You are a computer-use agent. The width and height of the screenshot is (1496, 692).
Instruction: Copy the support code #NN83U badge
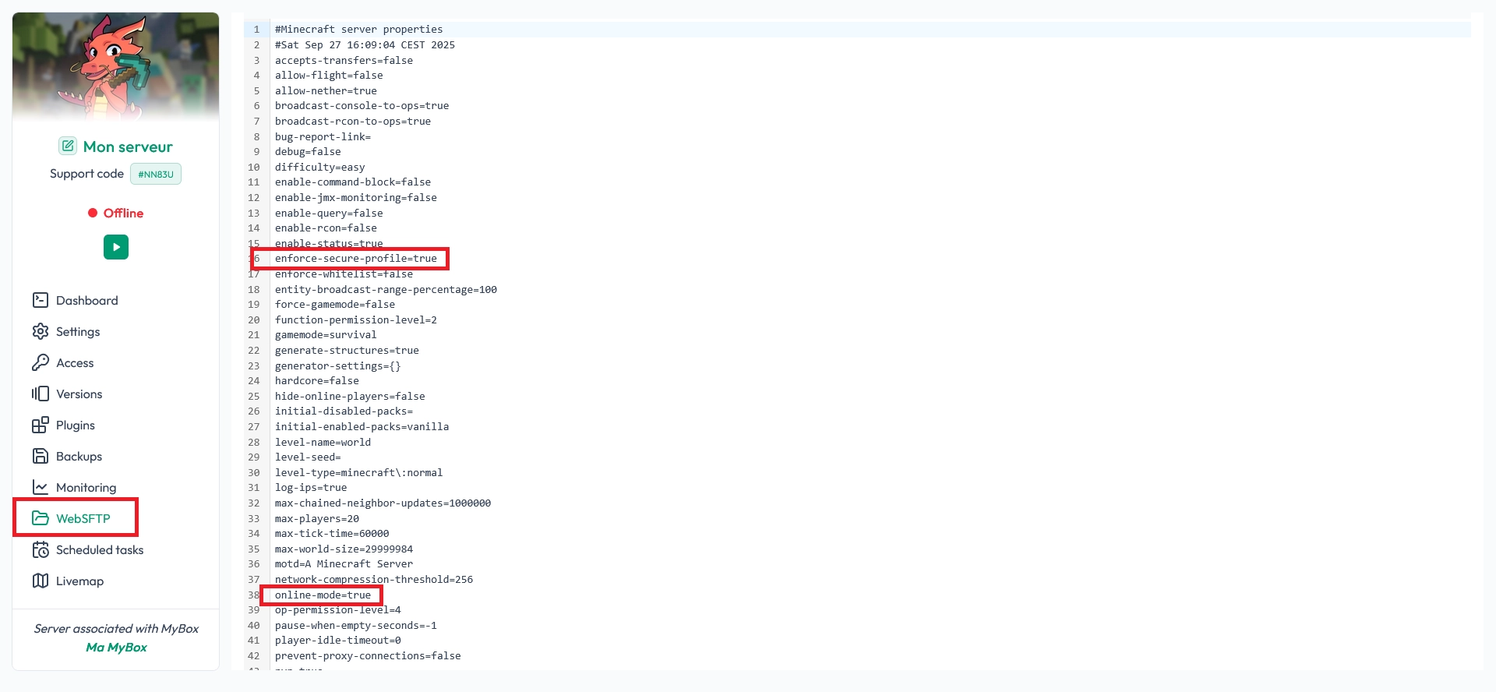coord(156,174)
